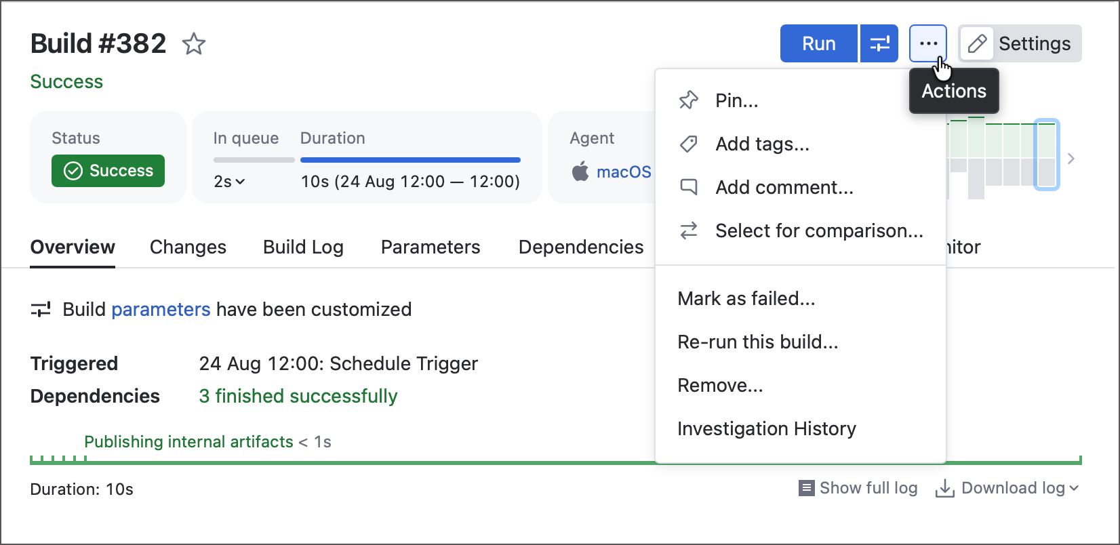Click next chevron beside build history chart

click(x=1071, y=159)
